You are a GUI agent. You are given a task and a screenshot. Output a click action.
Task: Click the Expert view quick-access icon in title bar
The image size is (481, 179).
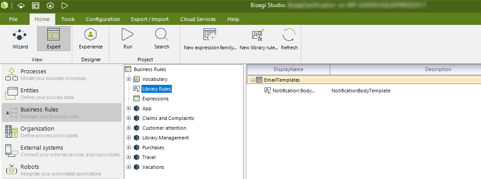[36, 5]
